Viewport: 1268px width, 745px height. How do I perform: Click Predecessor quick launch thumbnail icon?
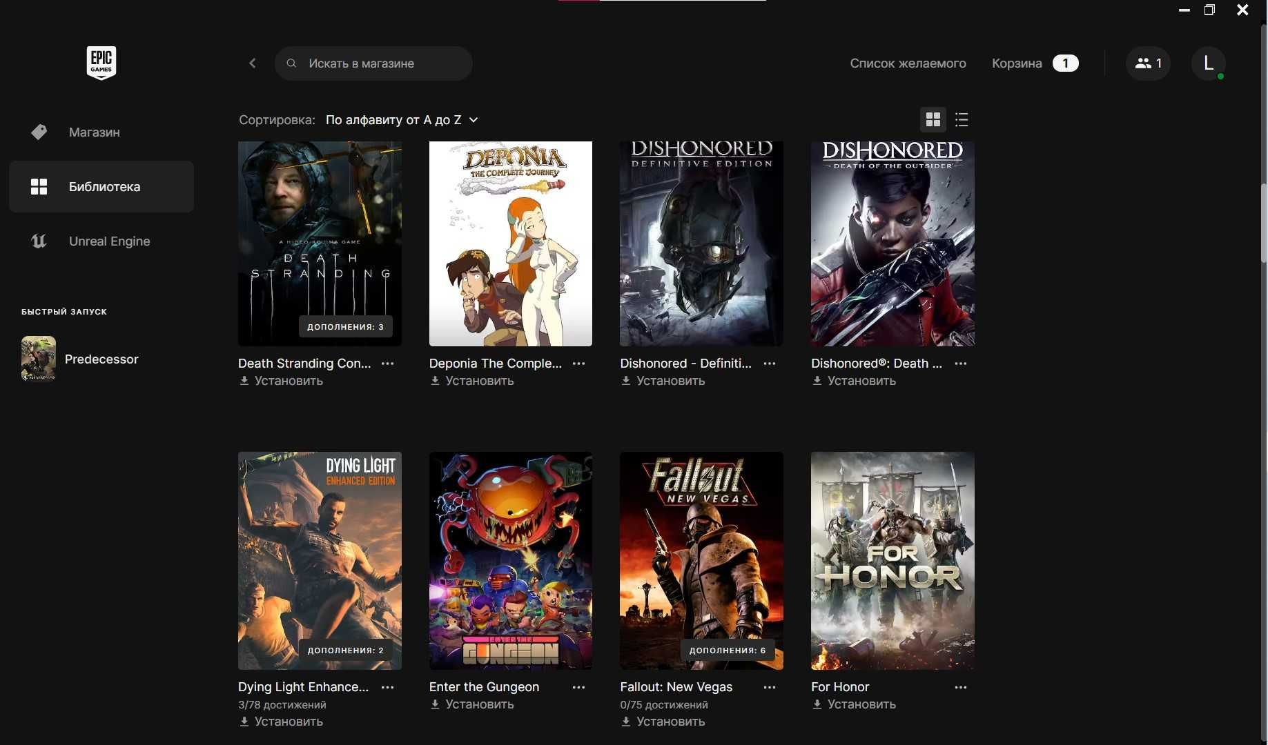pyautogui.click(x=39, y=359)
